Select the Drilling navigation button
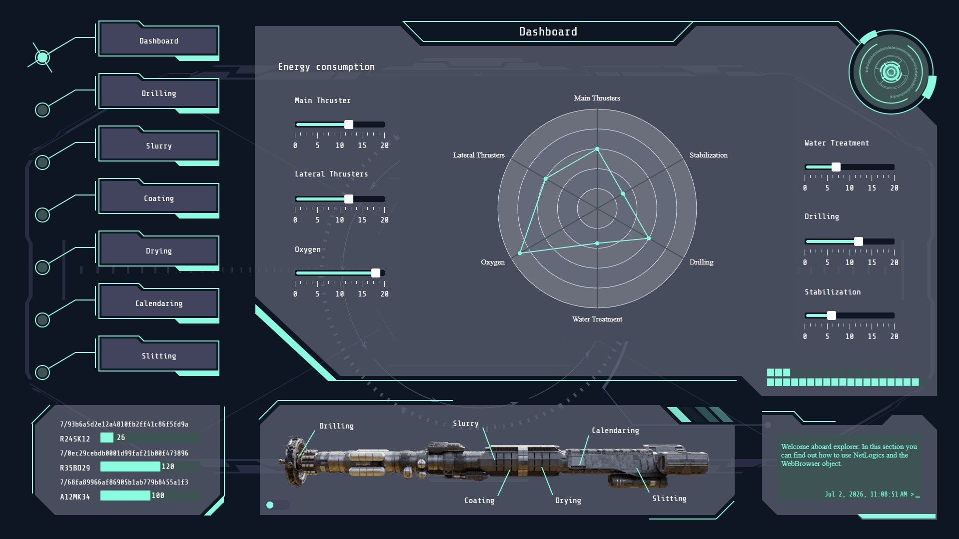Screen dimensions: 959x539 point(159,93)
